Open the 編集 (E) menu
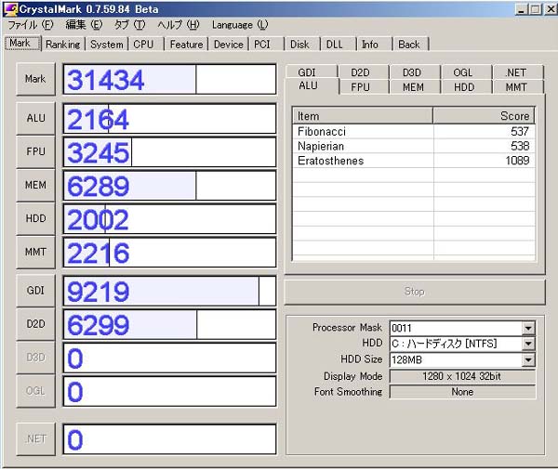 84,25
